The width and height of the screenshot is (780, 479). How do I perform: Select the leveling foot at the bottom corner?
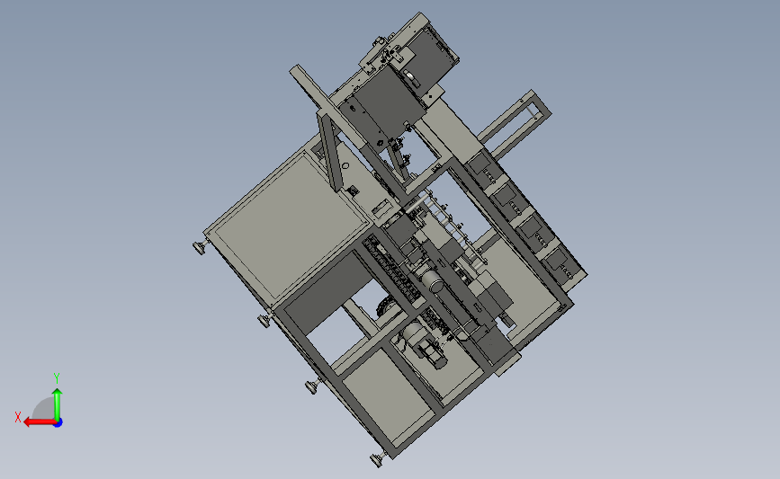point(379,459)
